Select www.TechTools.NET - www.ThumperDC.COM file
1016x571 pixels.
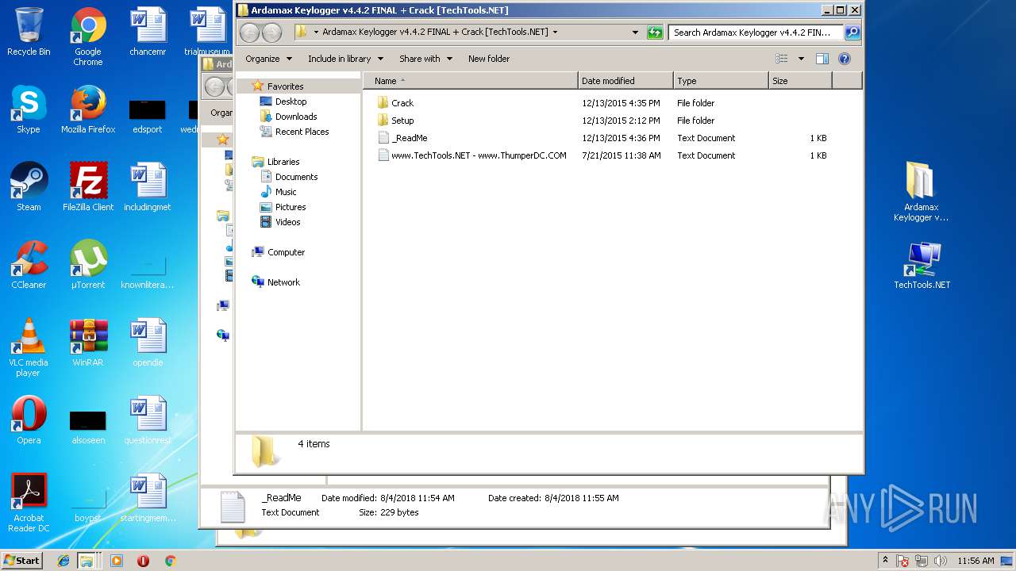click(x=472, y=155)
